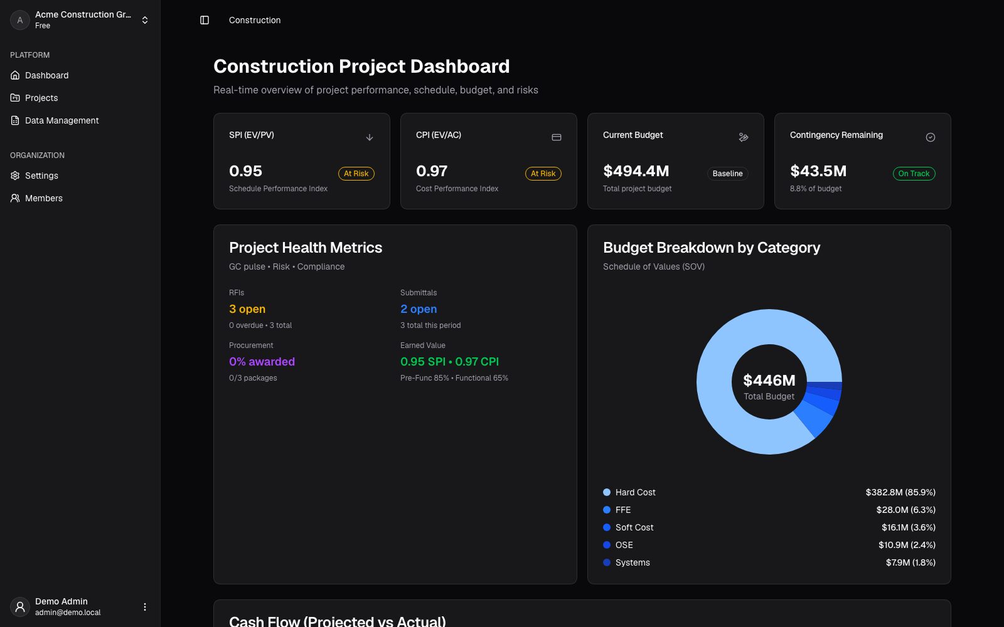Click the Dashboard home icon
The width and height of the screenshot is (1004, 627).
coord(15,75)
